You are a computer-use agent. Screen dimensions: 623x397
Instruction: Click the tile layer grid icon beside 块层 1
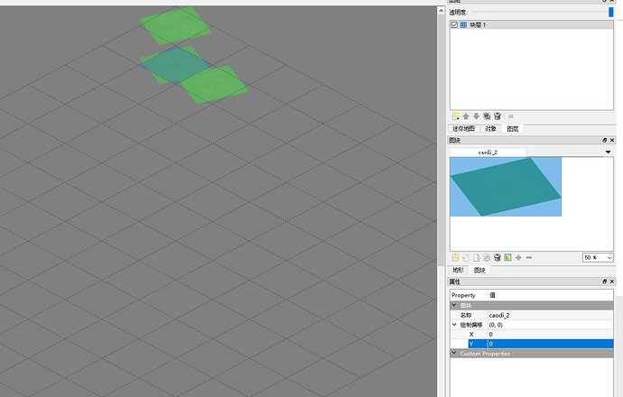click(464, 24)
